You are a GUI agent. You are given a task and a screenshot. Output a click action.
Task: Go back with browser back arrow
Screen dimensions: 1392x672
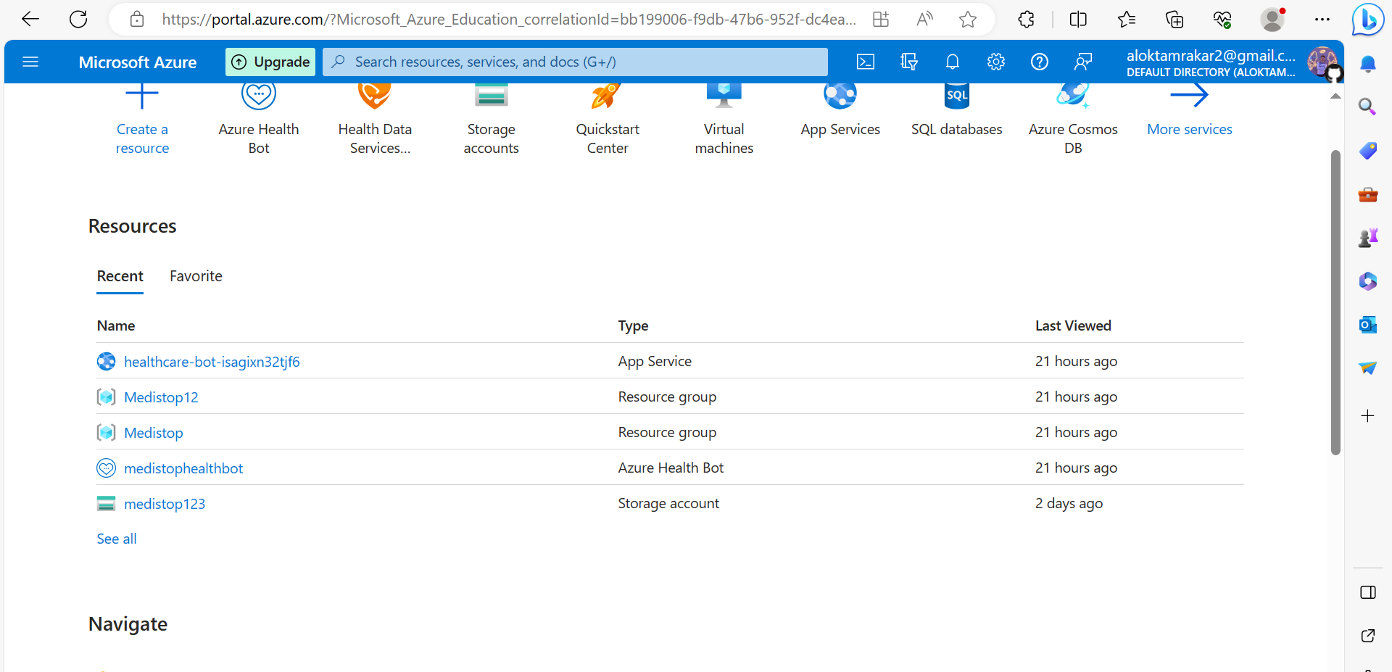point(30,20)
